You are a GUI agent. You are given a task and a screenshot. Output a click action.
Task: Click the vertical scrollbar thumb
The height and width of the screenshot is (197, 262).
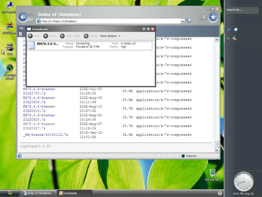coord(217,144)
